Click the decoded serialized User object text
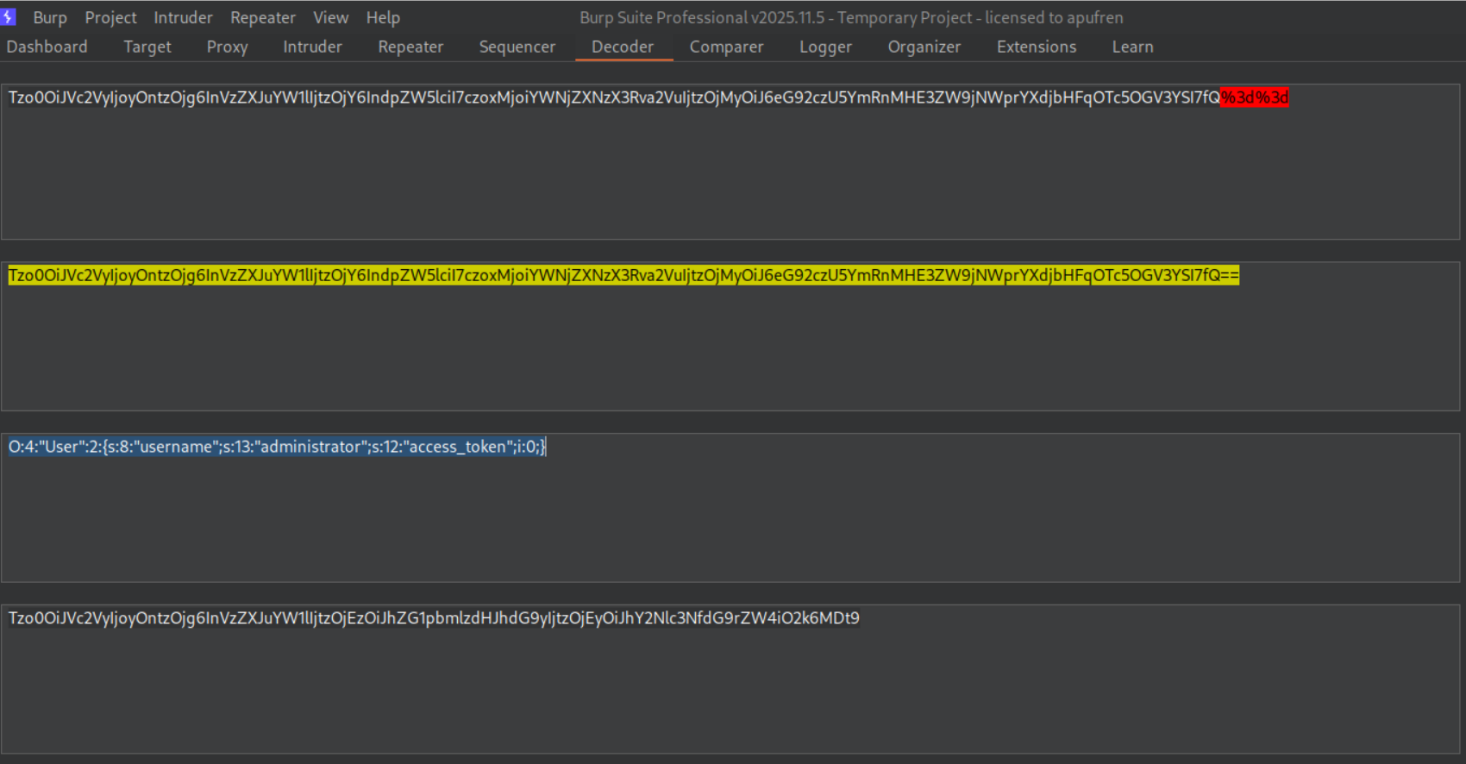This screenshot has width=1466, height=764. coord(276,447)
